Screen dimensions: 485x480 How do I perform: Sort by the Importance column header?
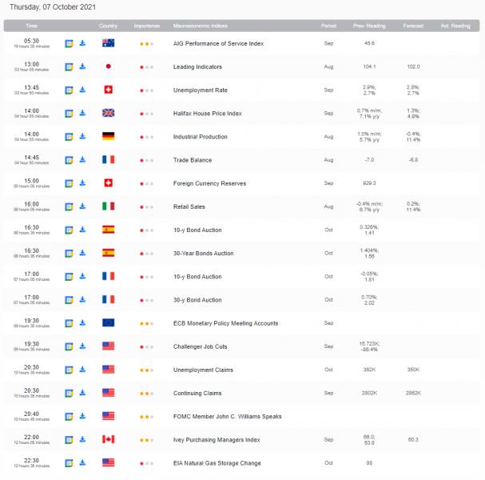point(146,26)
